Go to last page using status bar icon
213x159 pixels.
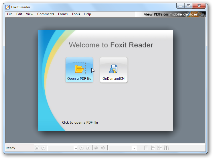click(88, 148)
